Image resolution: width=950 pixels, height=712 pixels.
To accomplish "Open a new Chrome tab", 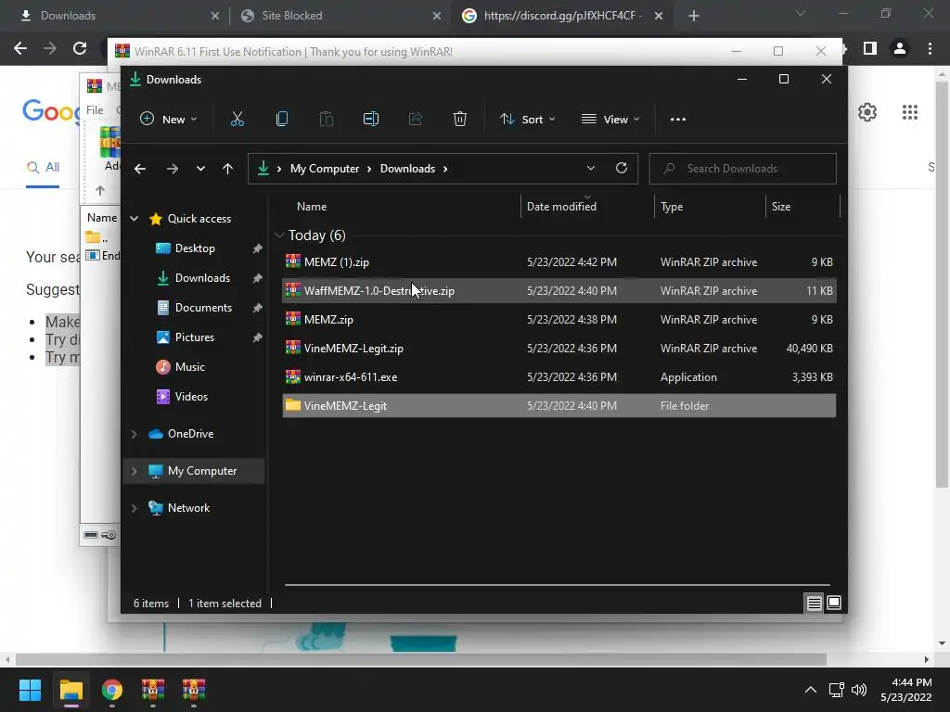I will click(x=694, y=17).
